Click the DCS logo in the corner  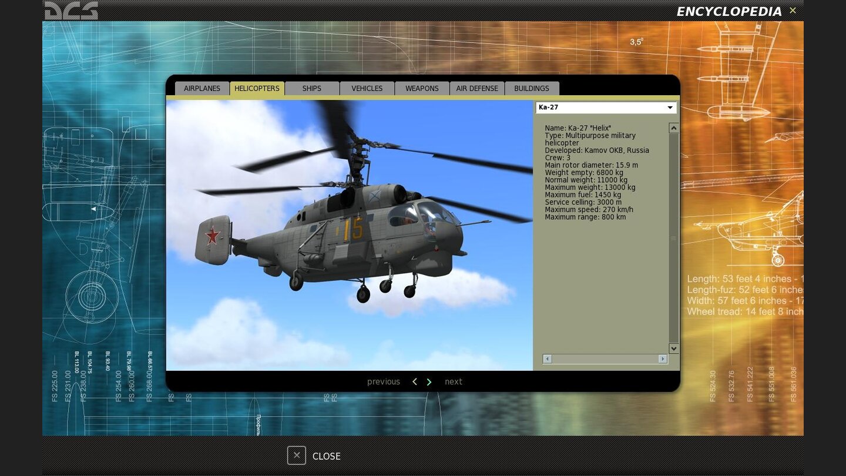pos(72,11)
